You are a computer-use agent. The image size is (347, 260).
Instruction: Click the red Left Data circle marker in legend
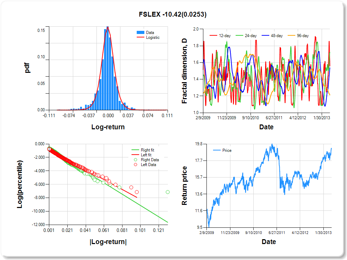point(135,164)
